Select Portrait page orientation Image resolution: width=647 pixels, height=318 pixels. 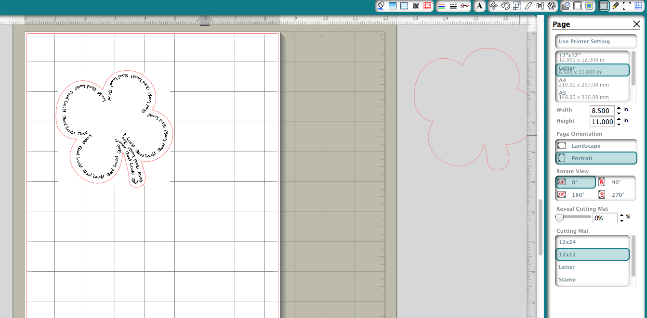(x=596, y=158)
